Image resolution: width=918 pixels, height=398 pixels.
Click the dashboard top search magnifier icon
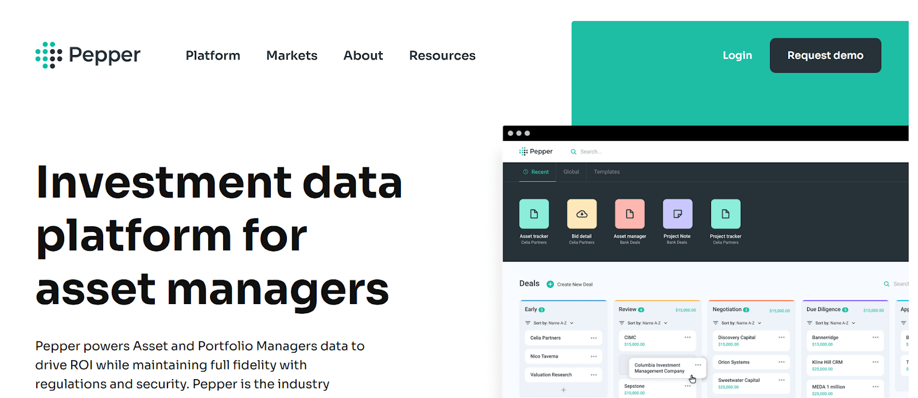click(x=573, y=152)
